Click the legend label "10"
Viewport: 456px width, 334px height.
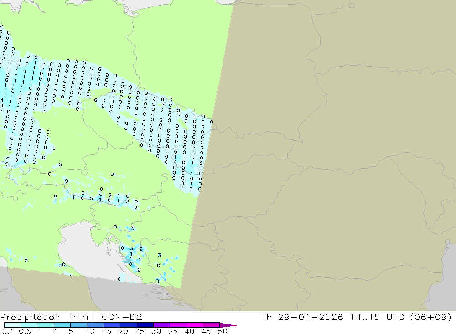coord(90,331)
